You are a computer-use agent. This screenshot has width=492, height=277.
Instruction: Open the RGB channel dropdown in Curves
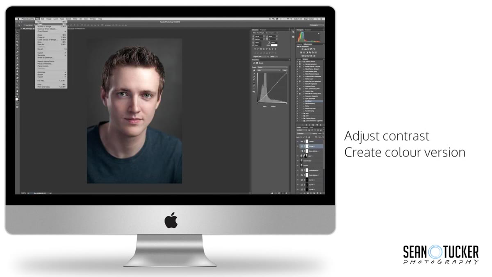pyautogui.click(x=268, y=70)
